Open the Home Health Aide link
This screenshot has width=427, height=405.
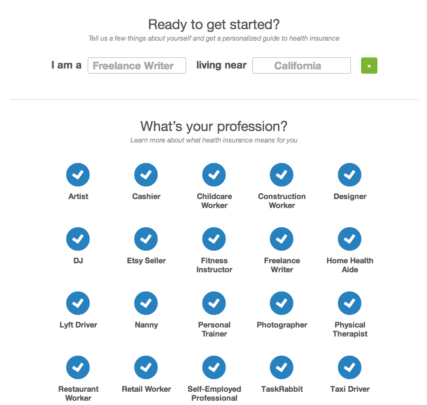[350, 265]
